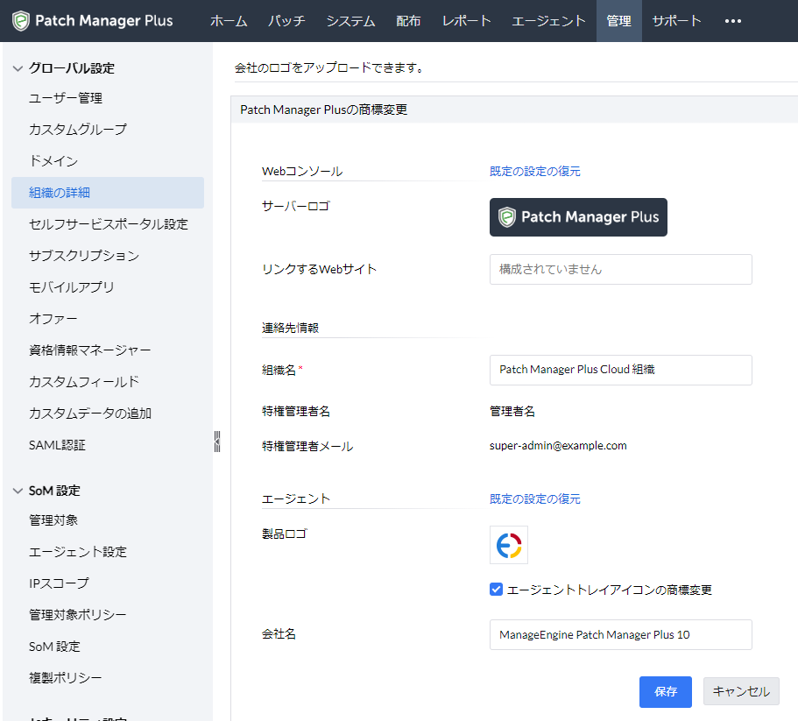Open SAML認証 settings
Screen dimensions: 798x721
tap(57, 445)
